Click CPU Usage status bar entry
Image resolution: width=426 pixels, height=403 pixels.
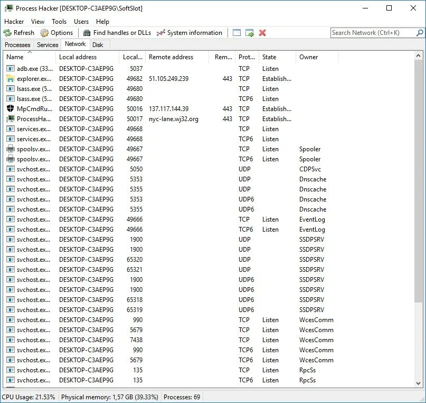click(x=29, y=397)
